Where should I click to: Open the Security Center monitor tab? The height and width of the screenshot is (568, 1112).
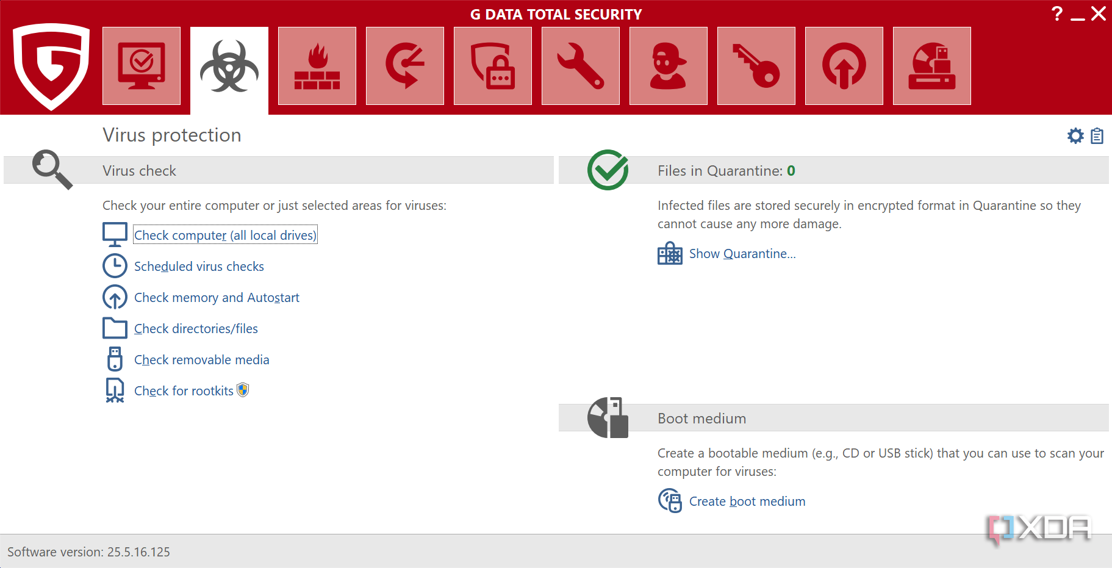click(x=142, y=66)
